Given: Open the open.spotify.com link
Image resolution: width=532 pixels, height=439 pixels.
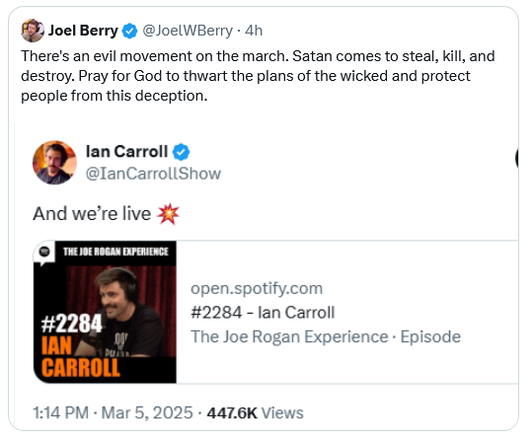Looking at the screenshot, I should tap(257, 288).
